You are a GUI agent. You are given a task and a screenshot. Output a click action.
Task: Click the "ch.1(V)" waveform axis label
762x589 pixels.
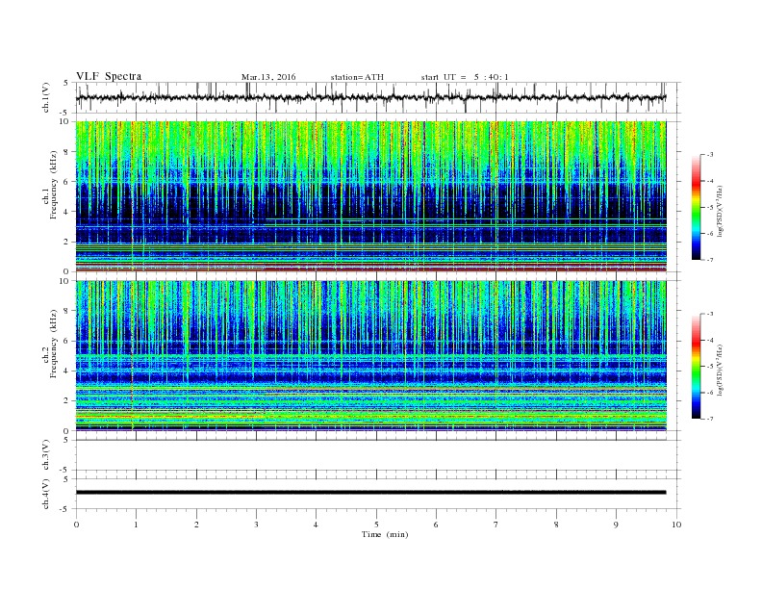[46, 97]
